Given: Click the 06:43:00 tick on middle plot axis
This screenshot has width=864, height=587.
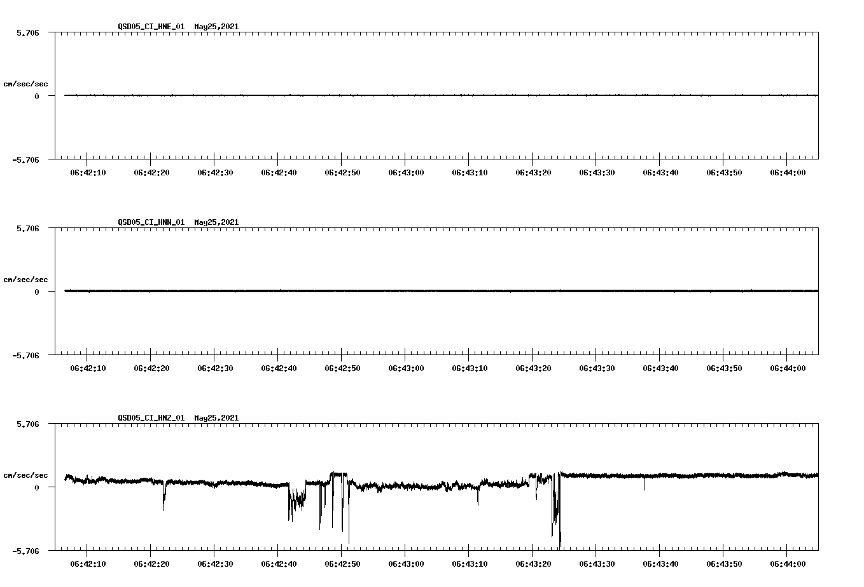Looking at the screenshot, I should pos(405,367).
